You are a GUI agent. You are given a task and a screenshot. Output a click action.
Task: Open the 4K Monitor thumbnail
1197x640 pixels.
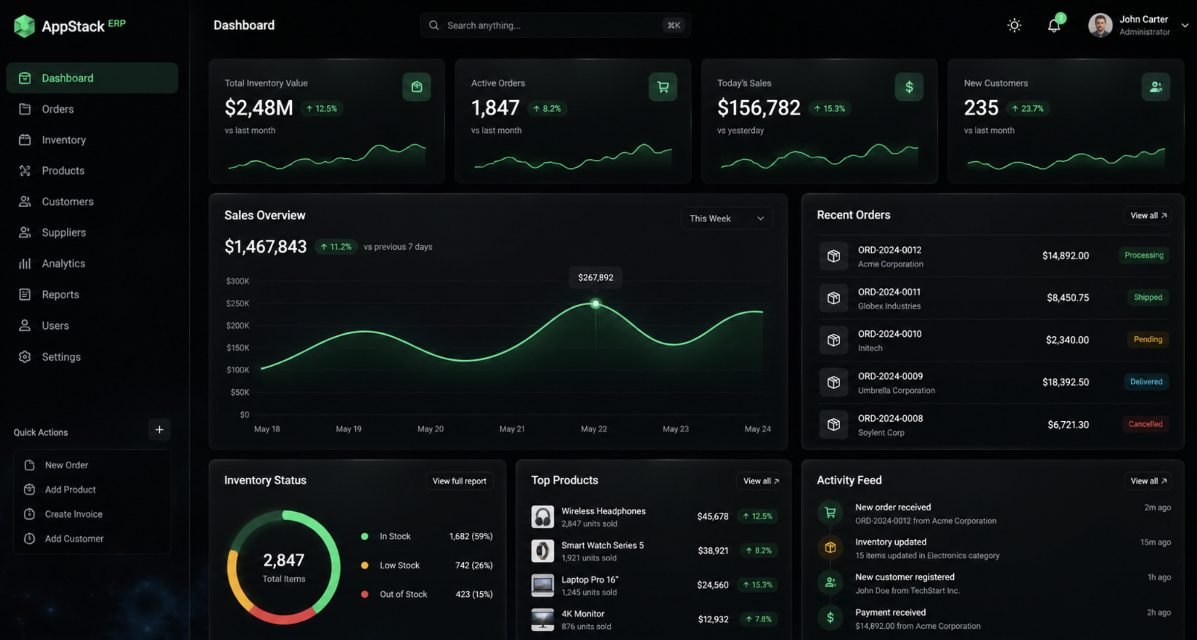tap(542, 620)
